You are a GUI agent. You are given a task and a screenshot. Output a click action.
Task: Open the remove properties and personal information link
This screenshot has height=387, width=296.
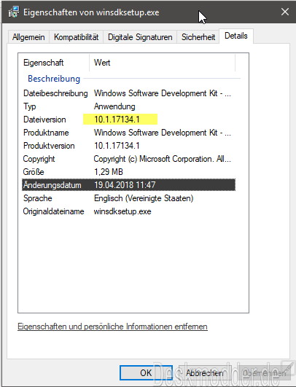(x=112, y=327)
